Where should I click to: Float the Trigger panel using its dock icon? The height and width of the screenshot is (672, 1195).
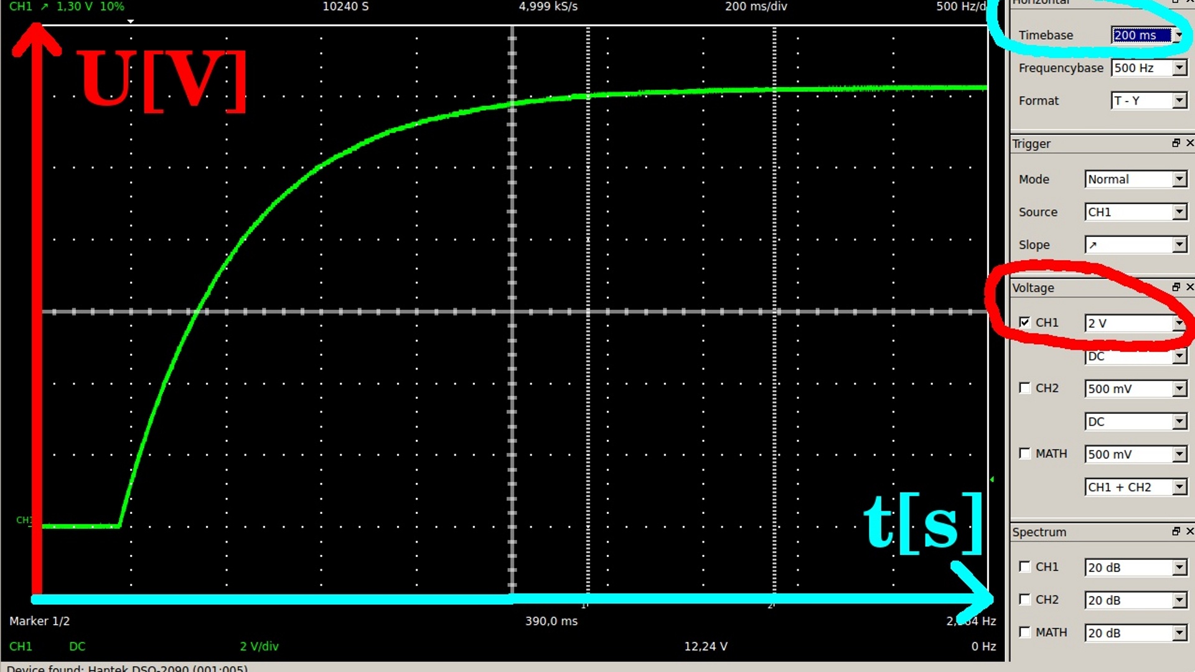pos(1176,143)
